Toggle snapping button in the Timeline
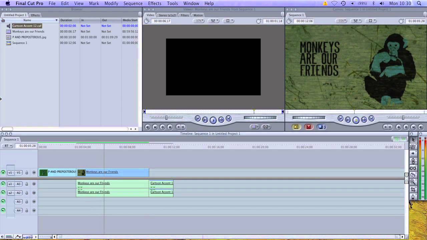Screen dimensions: 427x240 (x=404, y=139)
